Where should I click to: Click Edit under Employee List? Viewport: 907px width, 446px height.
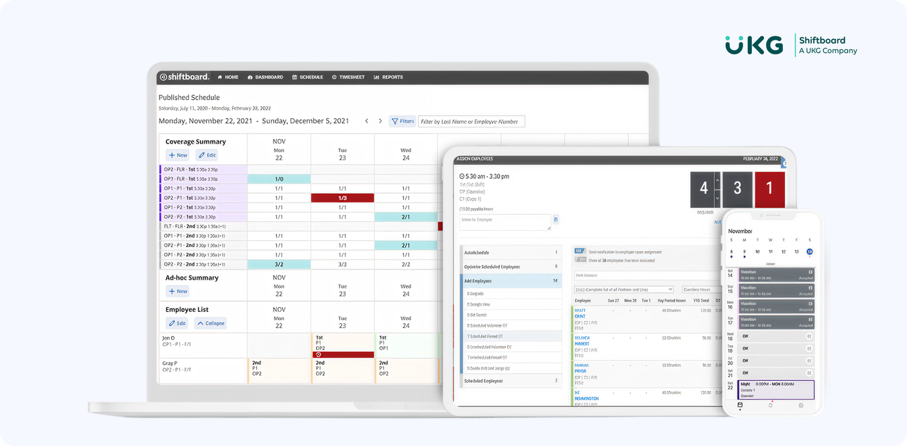[177, 323]
